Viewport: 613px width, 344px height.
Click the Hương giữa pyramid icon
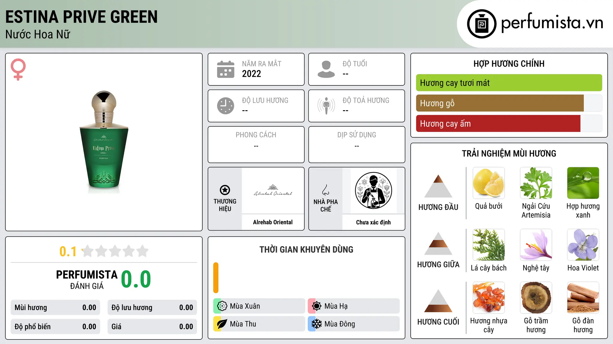pyautogui.click(x=438, y=243)
